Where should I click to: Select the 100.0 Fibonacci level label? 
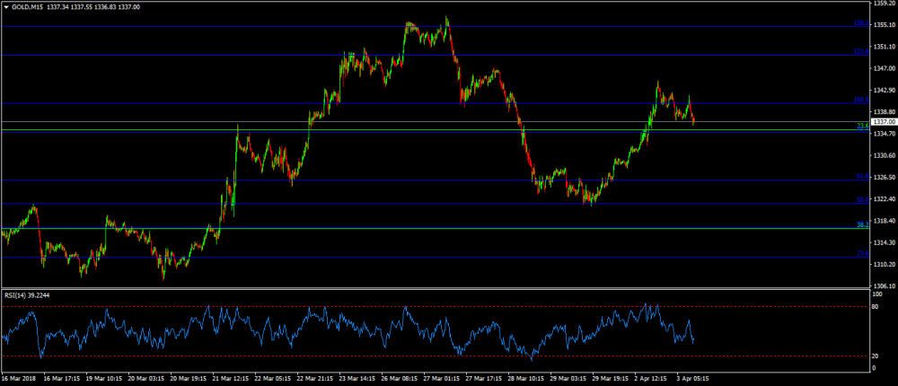(858, 100)
